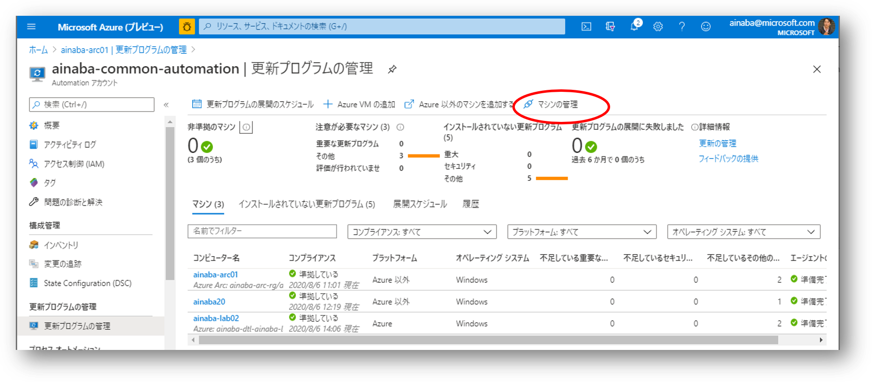Pin this blade with pin icon

click(392, 69)
